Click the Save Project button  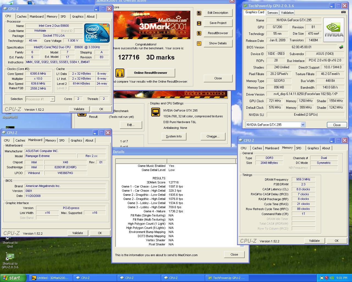pos(218,23)
